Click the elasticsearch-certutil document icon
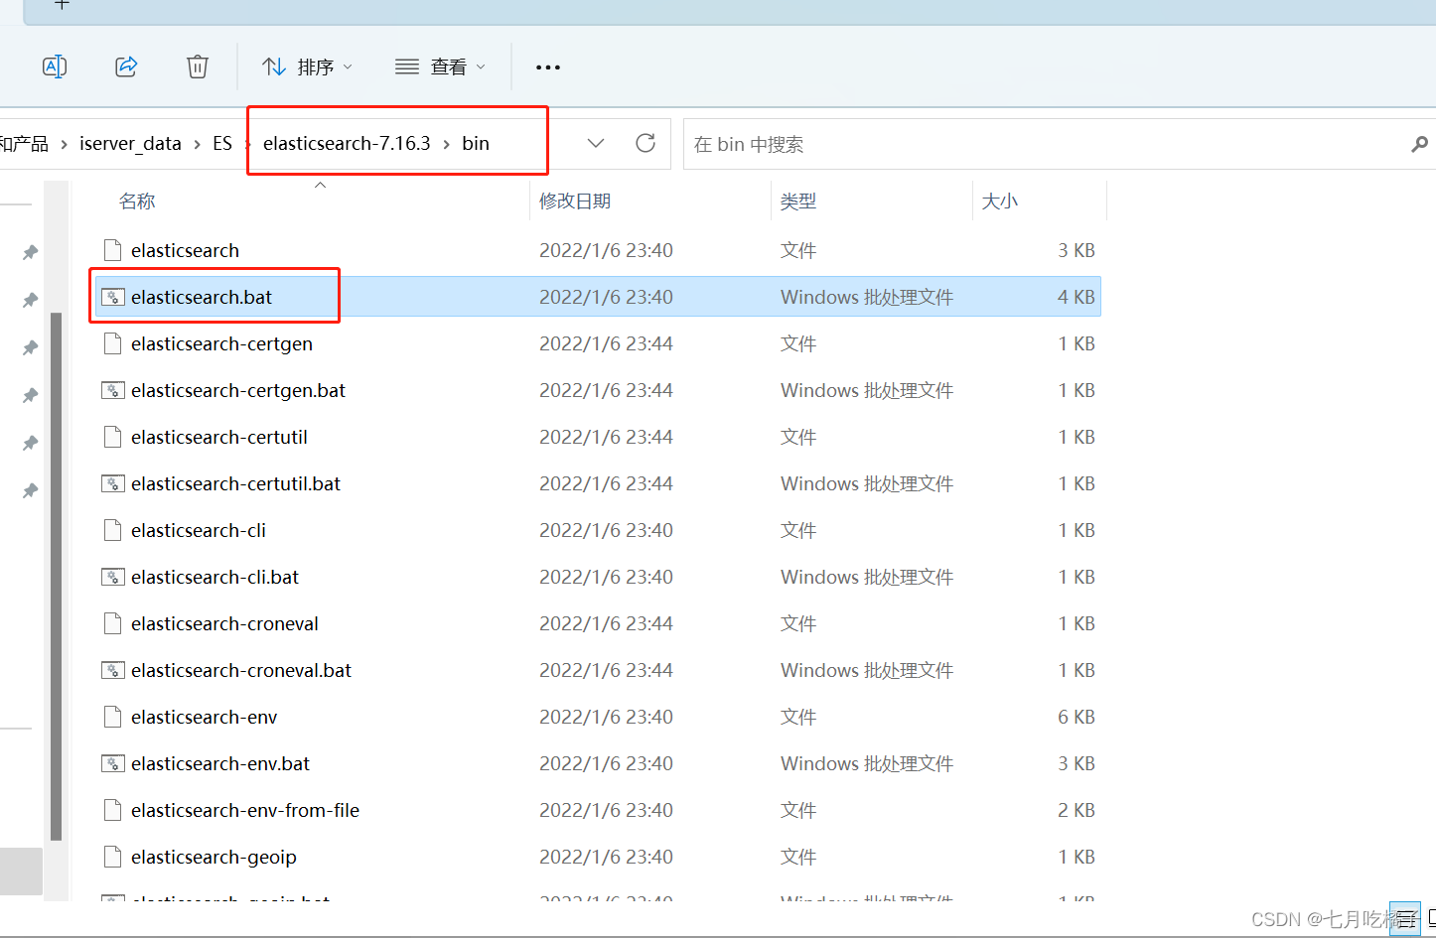The image size is (1436, 938). coord(113,437)
